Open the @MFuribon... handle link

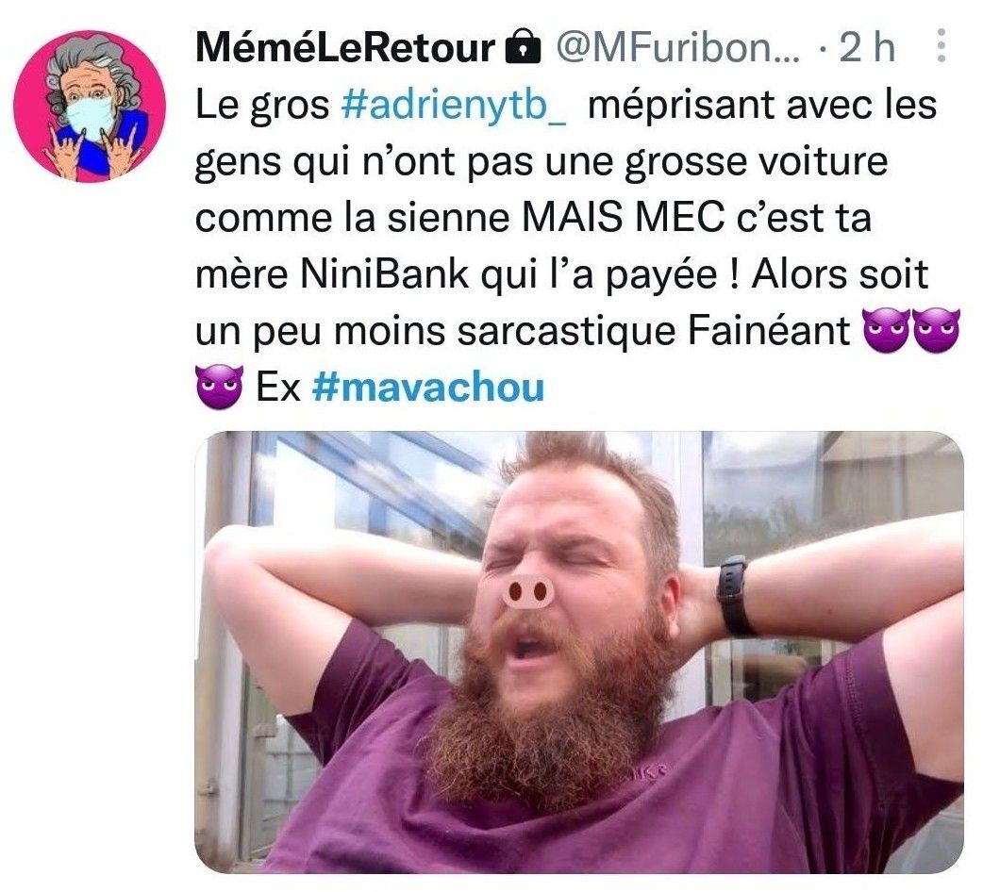(677, 47)
